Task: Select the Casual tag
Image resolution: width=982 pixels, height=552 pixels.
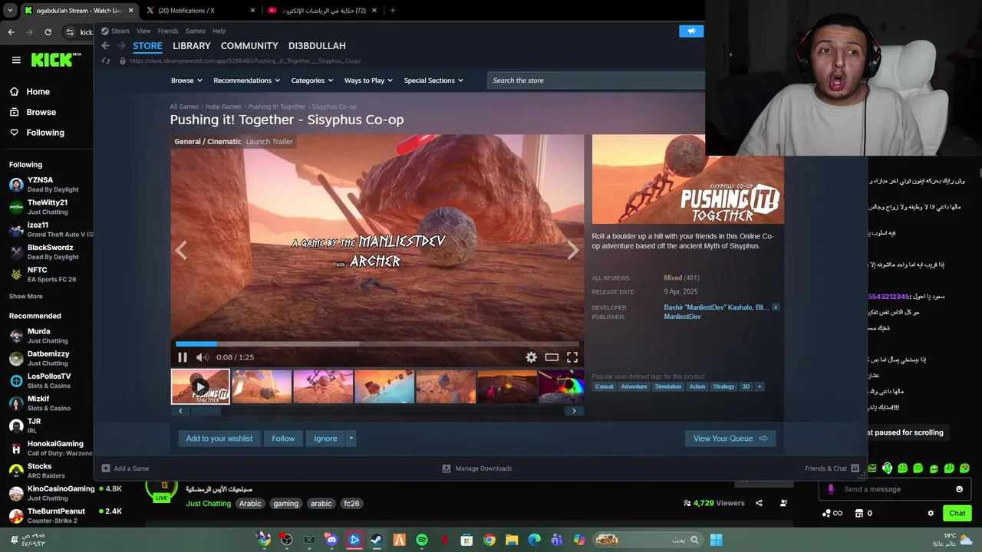Action: pyautogui.click(x=605, y=386)
